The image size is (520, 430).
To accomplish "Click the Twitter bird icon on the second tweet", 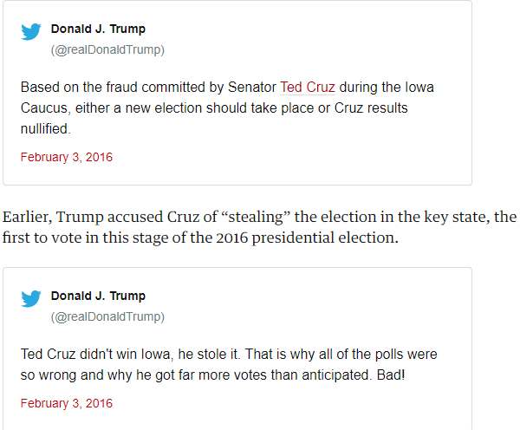I will coord(31,300).
